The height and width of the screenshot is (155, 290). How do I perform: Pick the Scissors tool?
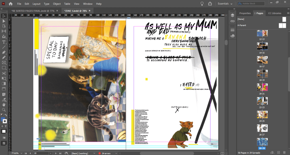pos(4,73)
